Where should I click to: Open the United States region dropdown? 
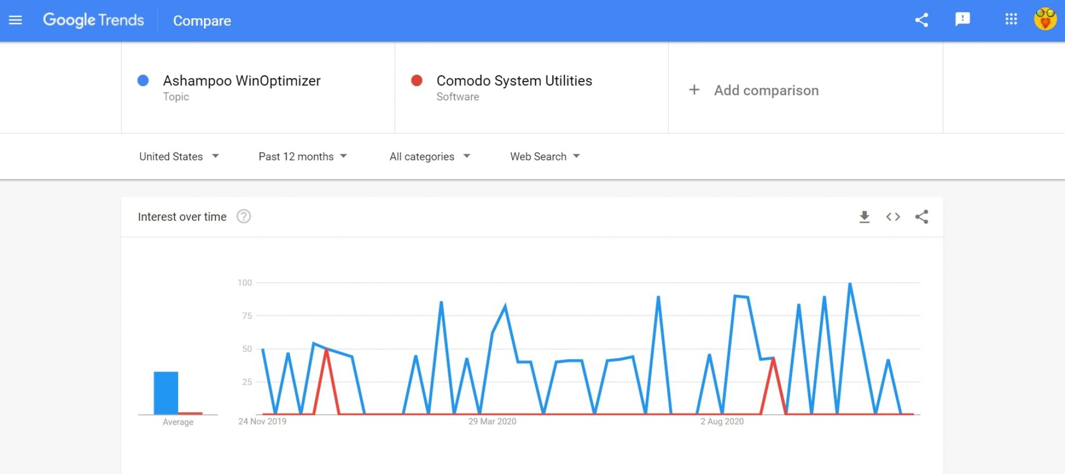[179, 156]
